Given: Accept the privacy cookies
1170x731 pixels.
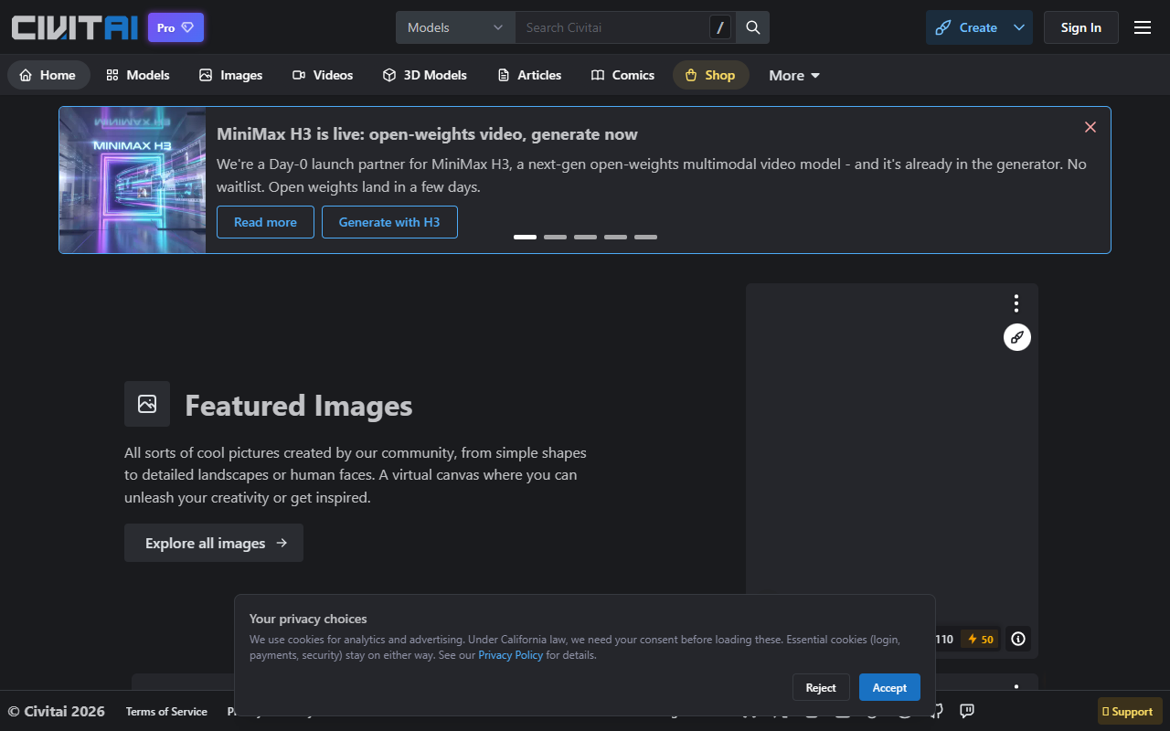Looking at the screenshot, I should click(x=889, y=687).
